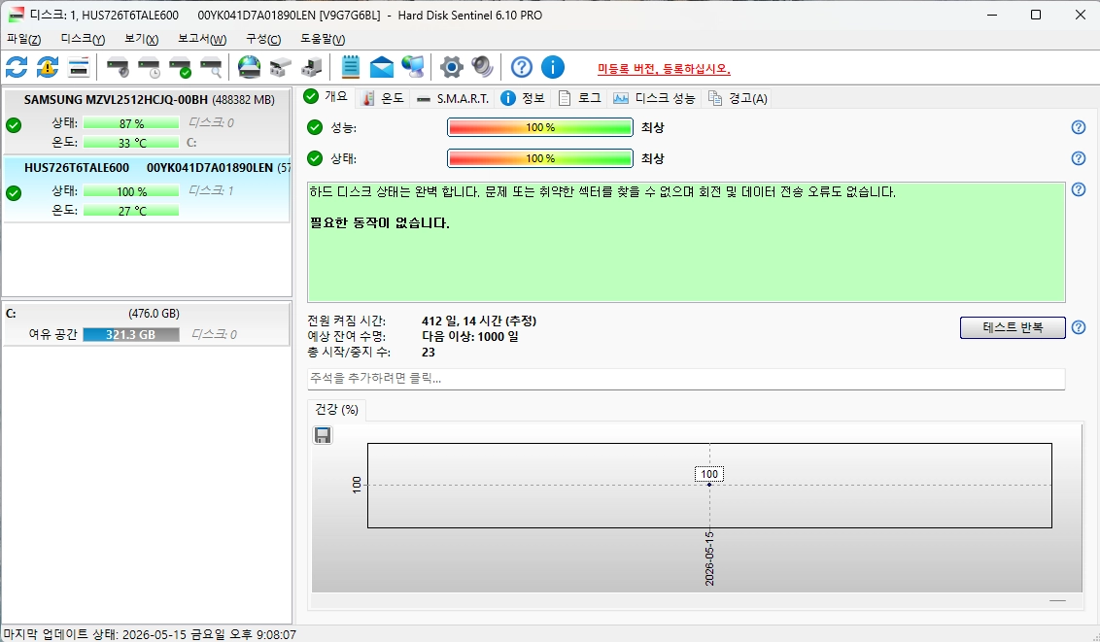Open the disk icon with clock
This screenshot has width=1100, height=642.
(149, 67)
